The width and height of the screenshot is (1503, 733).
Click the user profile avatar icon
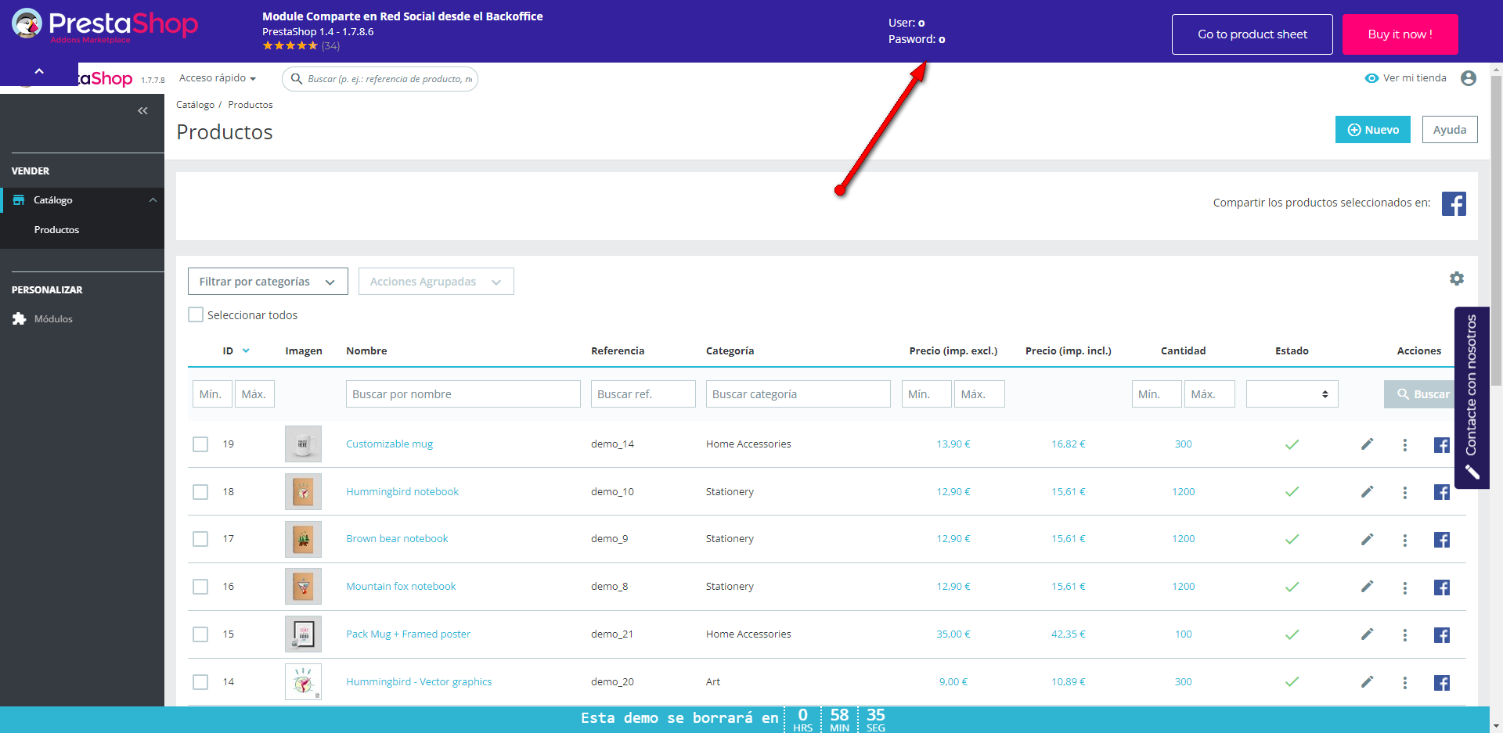pyautogui.click(x=1468, y=78)
